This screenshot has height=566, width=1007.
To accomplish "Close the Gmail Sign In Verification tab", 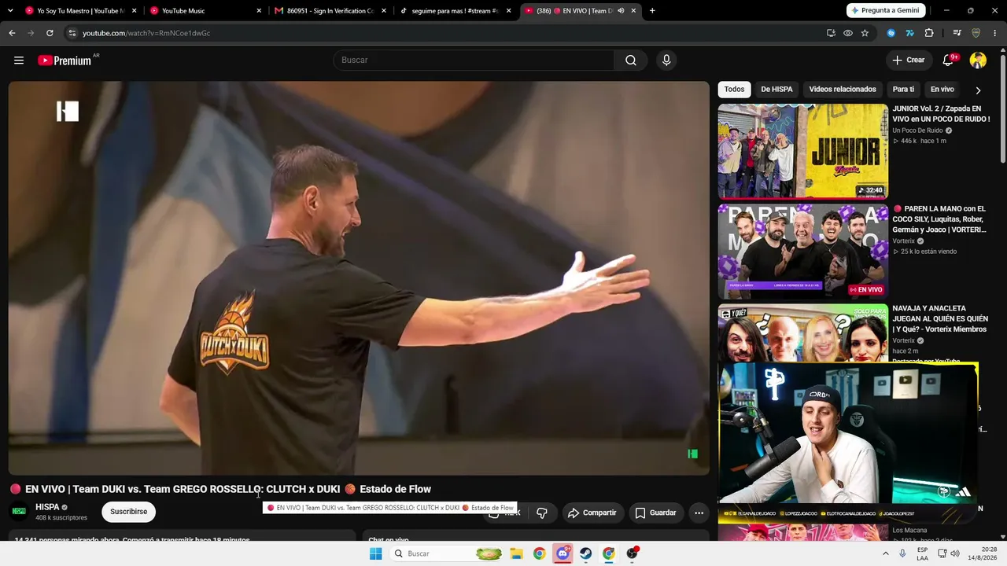I will pos(384,11).
